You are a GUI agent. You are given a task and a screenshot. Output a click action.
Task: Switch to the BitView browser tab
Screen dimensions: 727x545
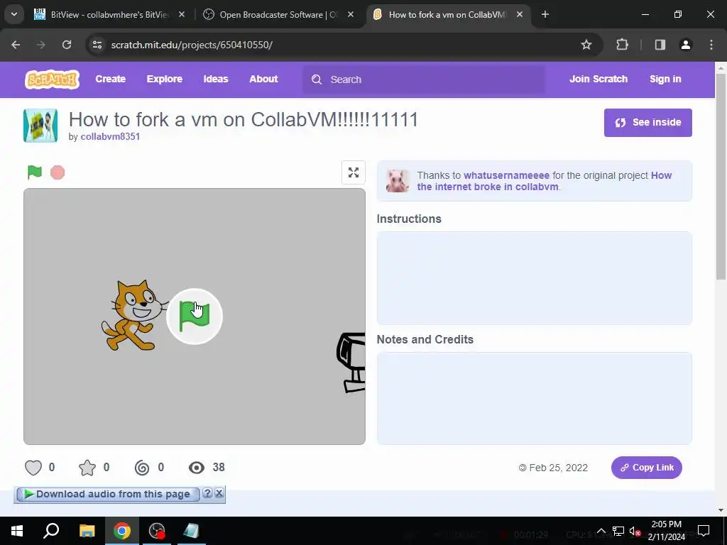click(109, 14)
